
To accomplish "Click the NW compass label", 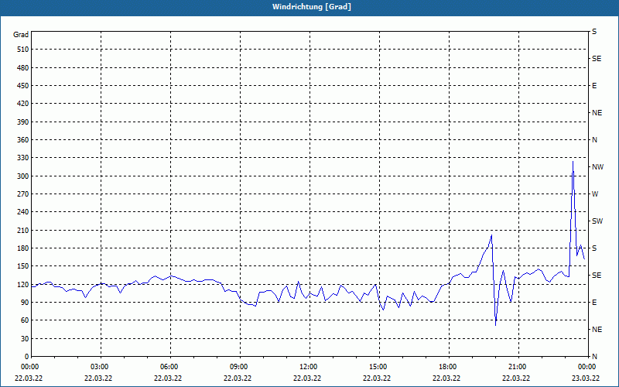I will [x=597, y=167].
